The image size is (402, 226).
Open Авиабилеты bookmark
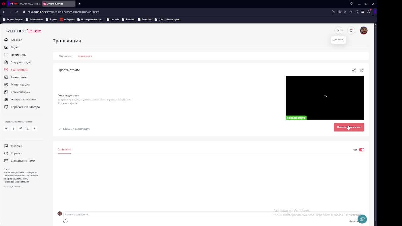point(35,19)
